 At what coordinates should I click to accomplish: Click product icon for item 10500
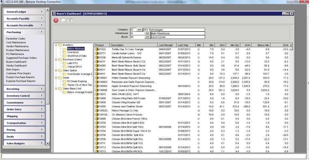pos(97,106)
